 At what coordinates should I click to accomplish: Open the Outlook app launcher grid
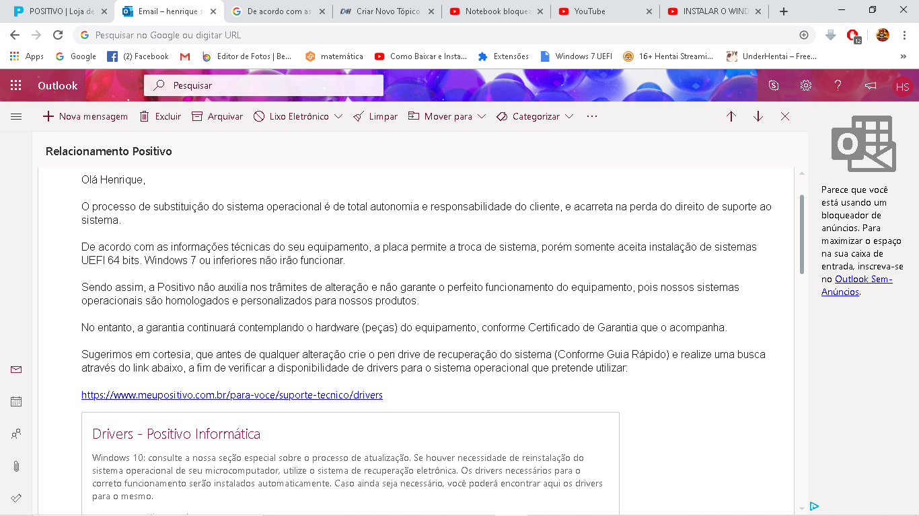click(16, 85)
